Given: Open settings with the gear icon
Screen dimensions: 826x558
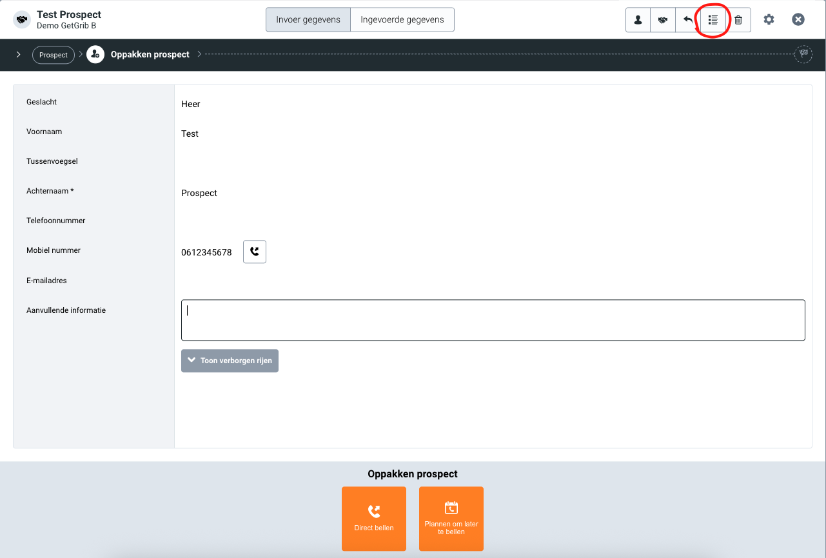Looking at the screenshot, I should [x=769, y=19].
